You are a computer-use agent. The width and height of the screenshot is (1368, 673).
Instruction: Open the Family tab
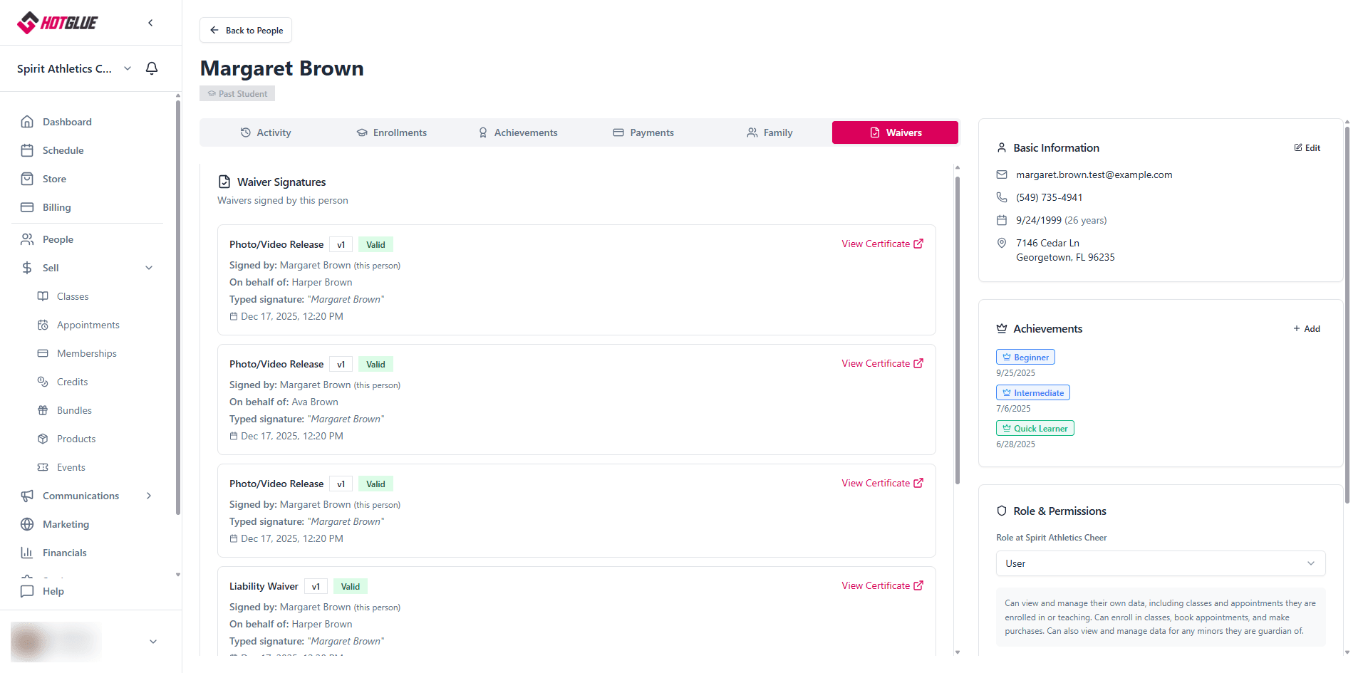click(x=769, y=132)
